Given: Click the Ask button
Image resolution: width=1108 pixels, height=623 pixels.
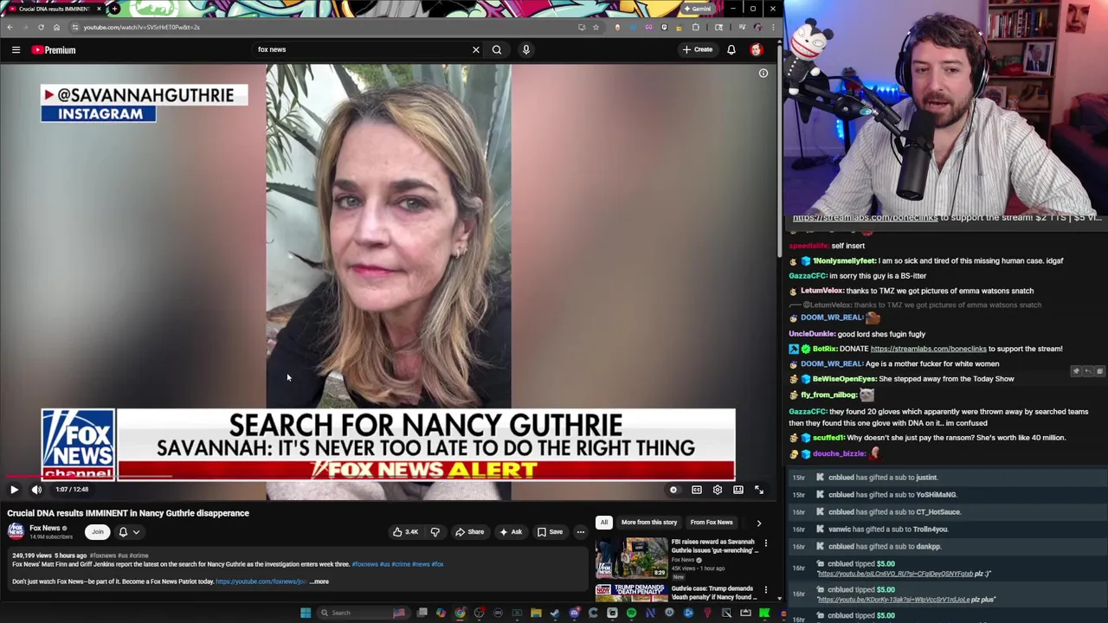Looking at the screenshot, I should [x=511, y=532].
